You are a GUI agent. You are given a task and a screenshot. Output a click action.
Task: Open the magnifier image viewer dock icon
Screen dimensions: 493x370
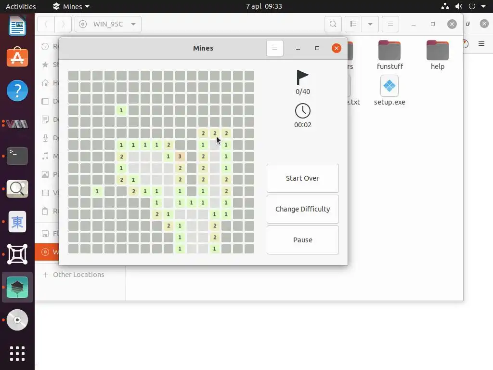tap(17, 189)
